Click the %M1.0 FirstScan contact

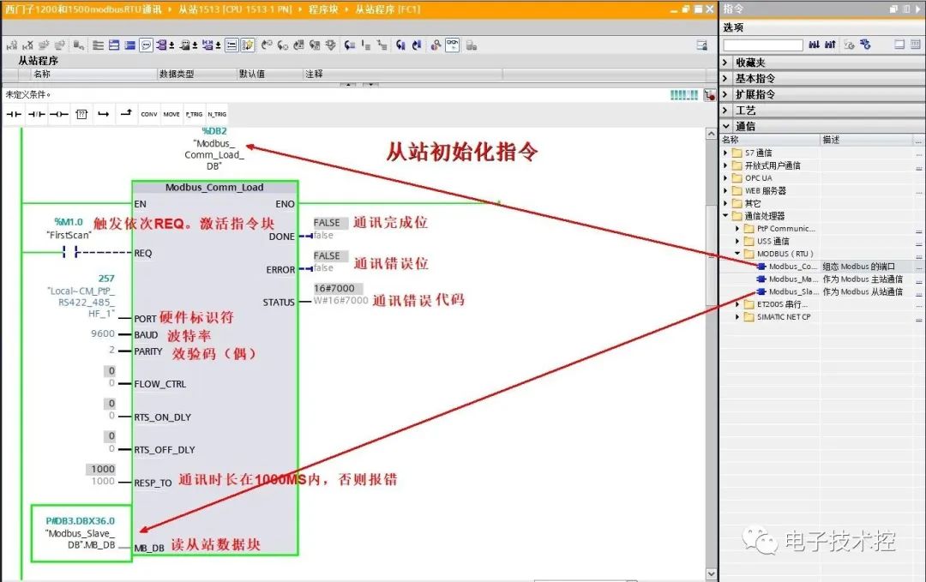point(69,253)
